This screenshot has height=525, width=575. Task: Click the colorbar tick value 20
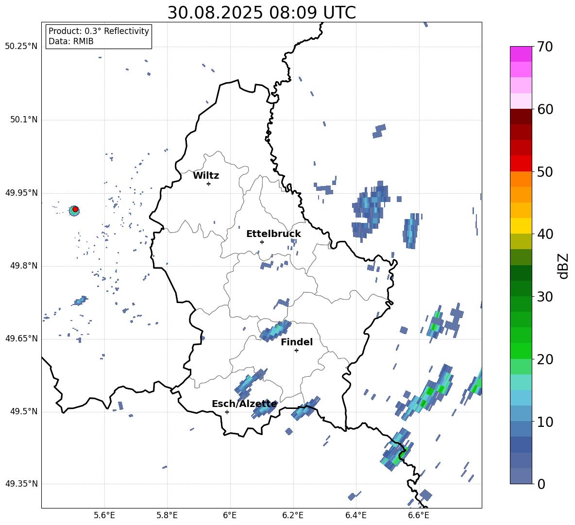coord(545,359)
